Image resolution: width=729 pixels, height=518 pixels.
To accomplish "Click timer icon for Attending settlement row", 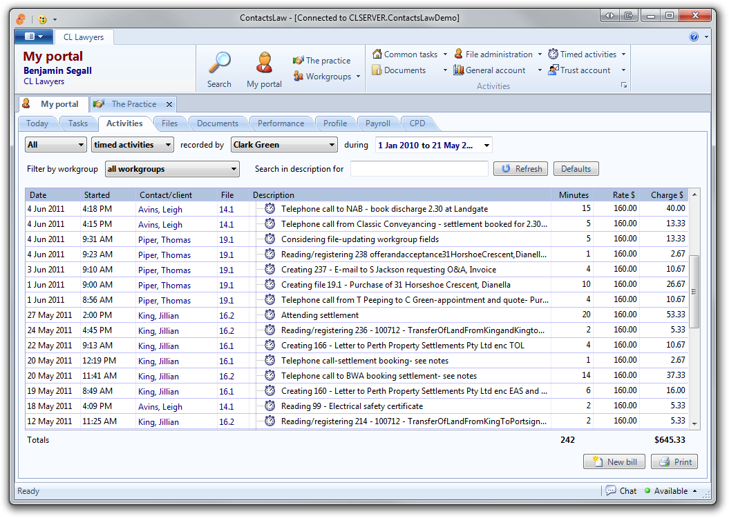I will coord(270,315).
